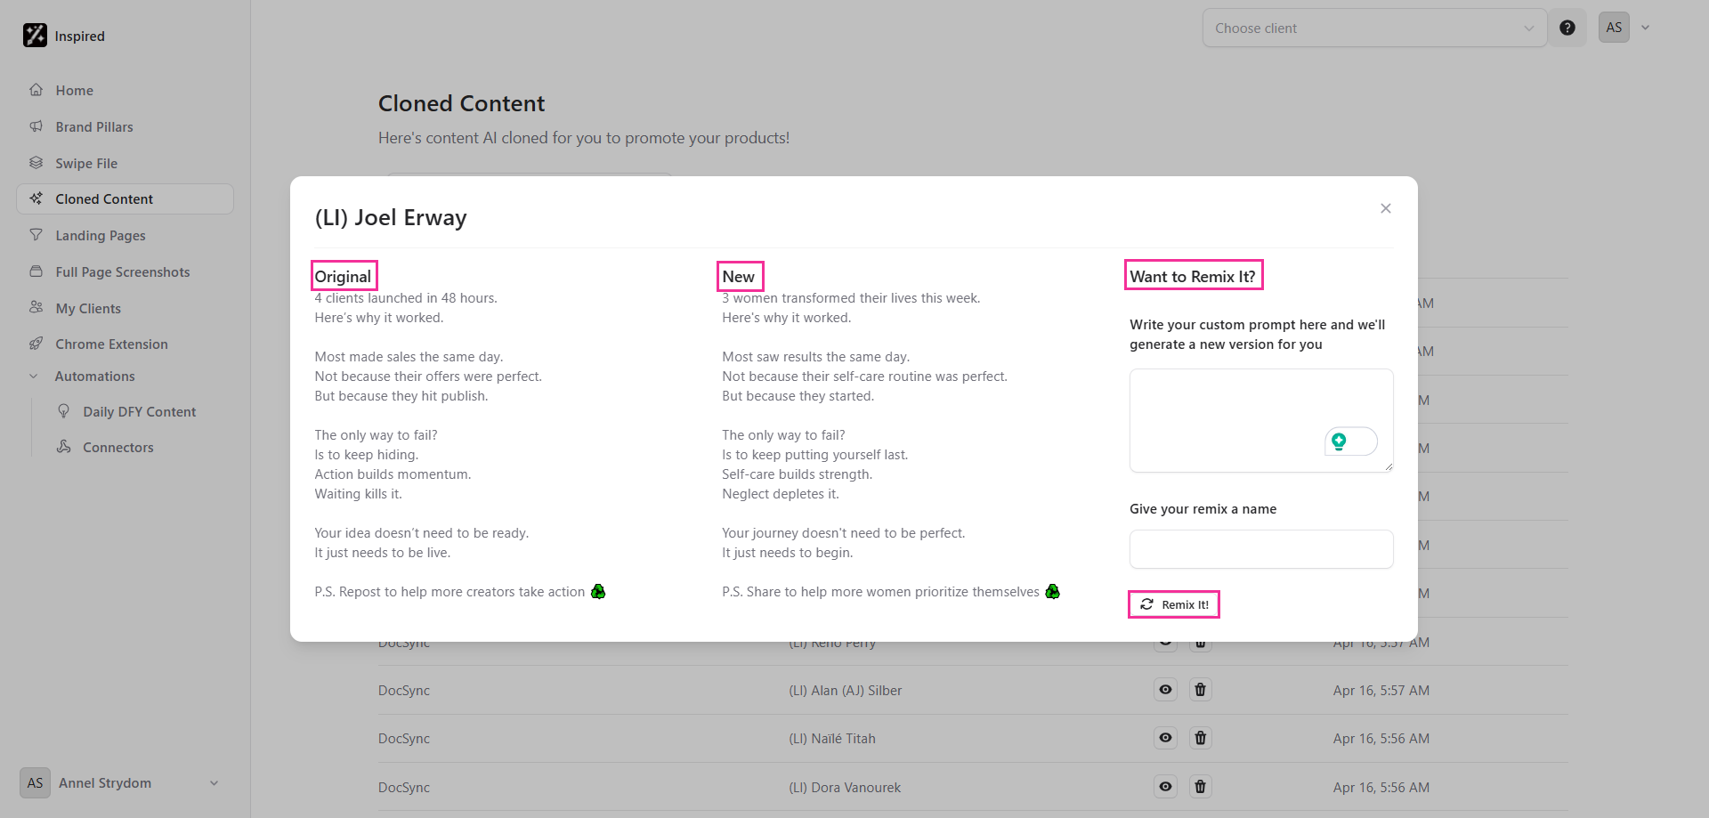The height and width of the screenshot is (818, 1709).
Task: Toggle the green assistant switch in prompt box
Action: [x=1350, y=441]
